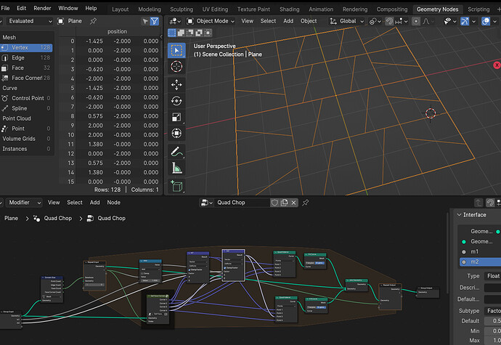Open the Evaluated object evaluation dropdown
Image resolution: width=501 pixels, height=345 pixels.
(30, 21)
